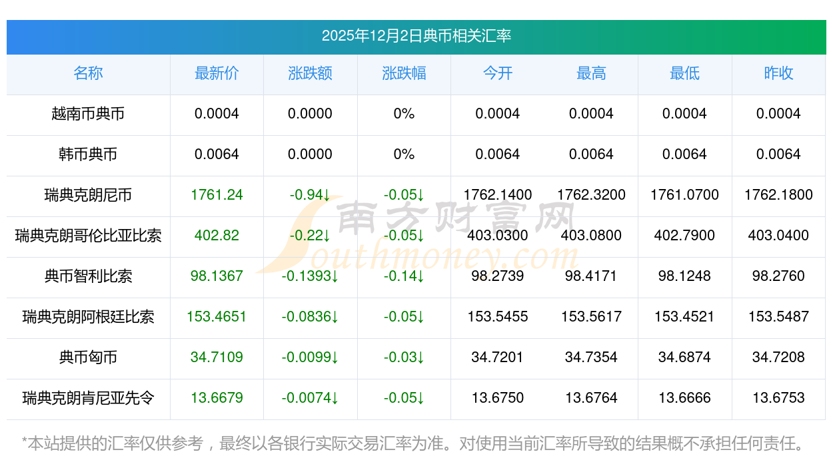The image size is (833, 464).
Task: Click the 涨跌额 column header
Action: coord(310,73)
